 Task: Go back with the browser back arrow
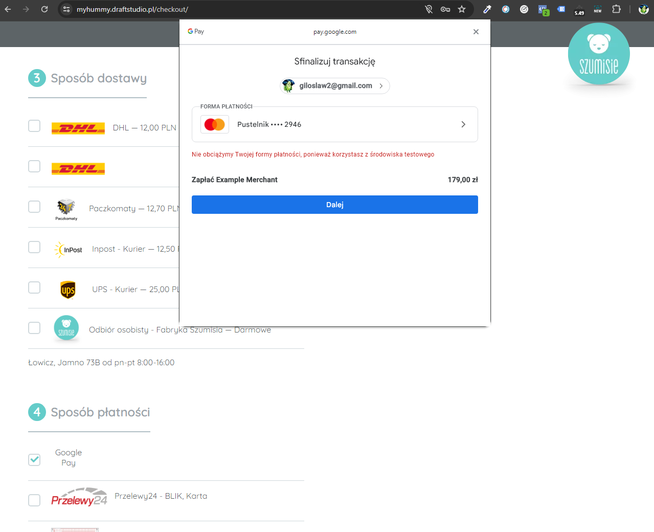click(x=8, y=9)
